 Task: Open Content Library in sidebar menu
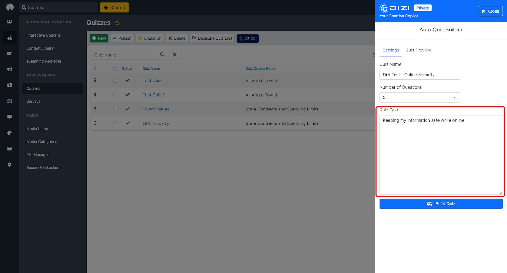(40, 48)
